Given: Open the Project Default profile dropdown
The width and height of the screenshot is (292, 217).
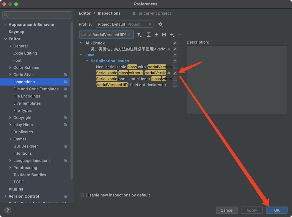Looking at the screenshot, I should [125, 24].
